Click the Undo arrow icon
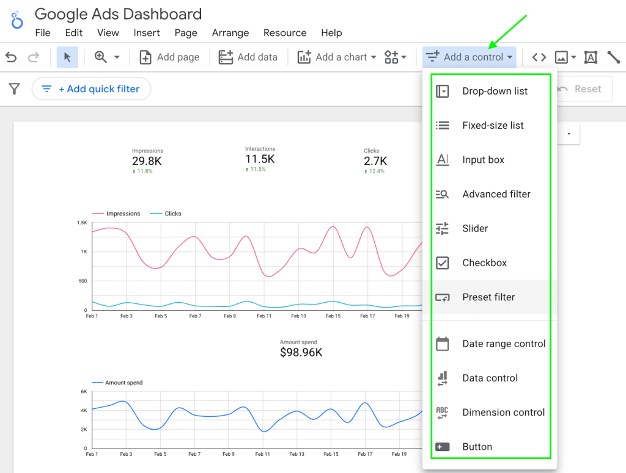The width and height of the screenshot is (626, 473). click(x=11, y=57)
